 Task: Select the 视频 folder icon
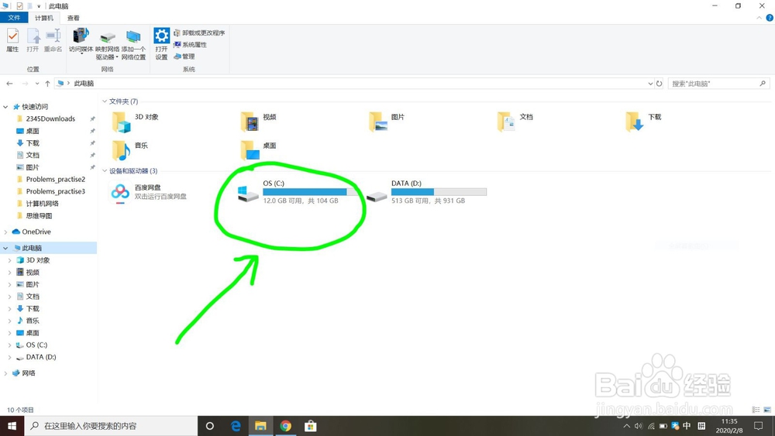pyautogui.click(x=250, y=122)
